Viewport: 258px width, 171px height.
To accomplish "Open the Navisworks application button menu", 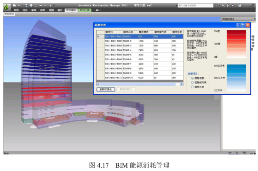I will [x=7, y=7].
